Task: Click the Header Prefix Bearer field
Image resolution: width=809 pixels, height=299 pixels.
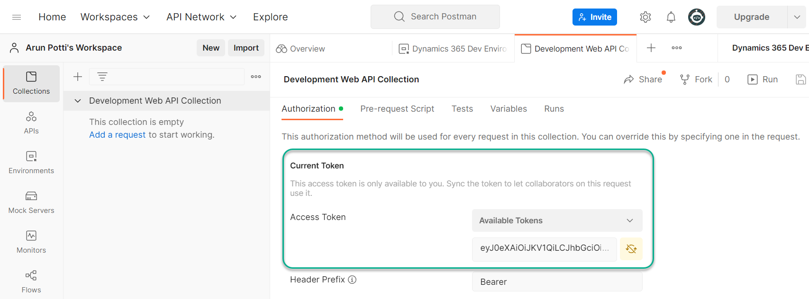Action: point(557,281)
